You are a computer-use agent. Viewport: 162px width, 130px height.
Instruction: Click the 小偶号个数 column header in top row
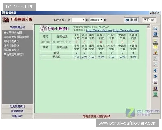pos(133,37)
